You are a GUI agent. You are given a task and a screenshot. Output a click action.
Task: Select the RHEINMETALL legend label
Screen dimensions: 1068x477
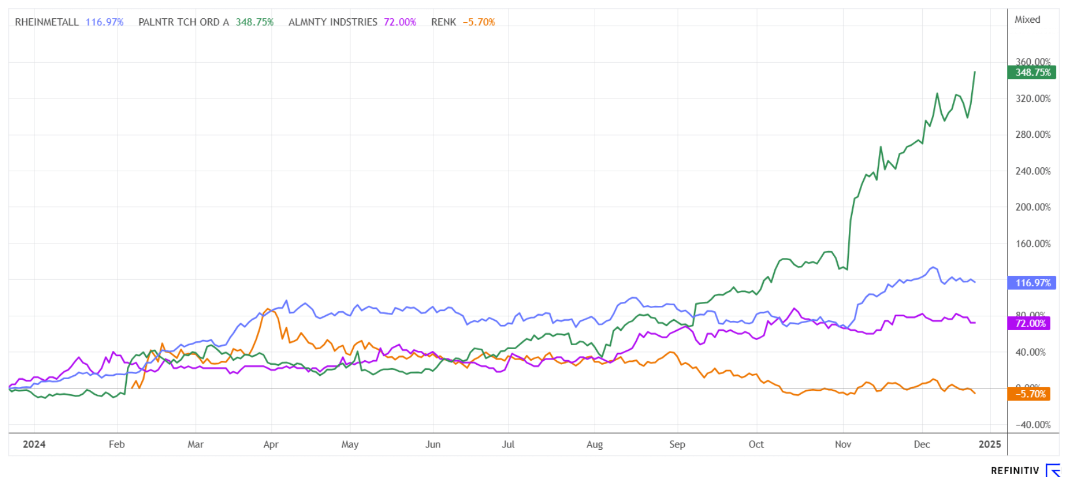pos(47,22)
